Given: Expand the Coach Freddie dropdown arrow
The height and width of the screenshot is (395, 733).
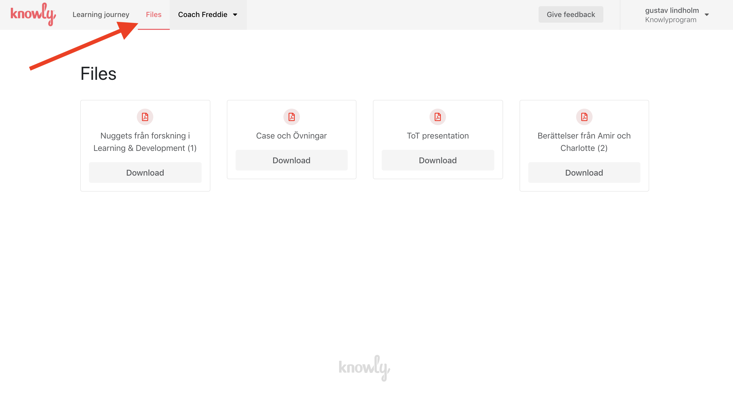Looking at the screenshot, I should click(x=235, y=14).
